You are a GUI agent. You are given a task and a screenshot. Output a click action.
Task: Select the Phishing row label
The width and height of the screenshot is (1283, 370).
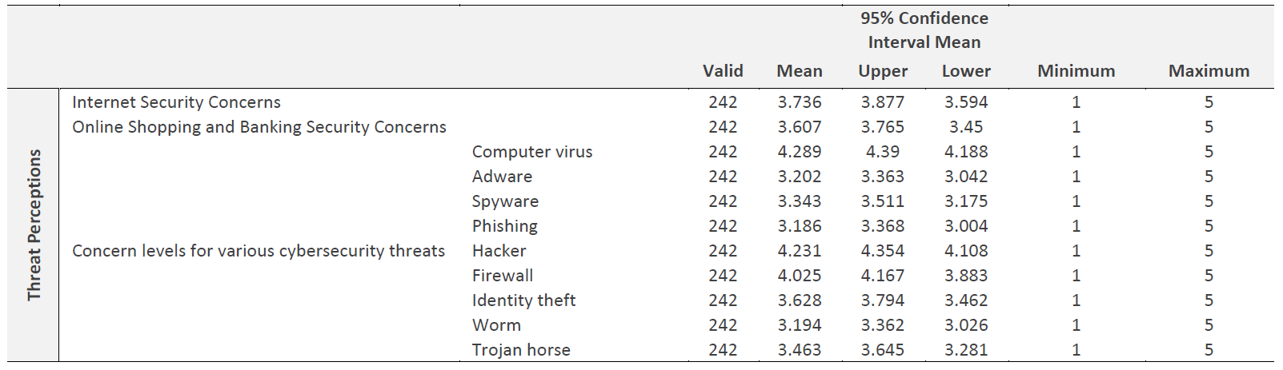pos(504,226)
